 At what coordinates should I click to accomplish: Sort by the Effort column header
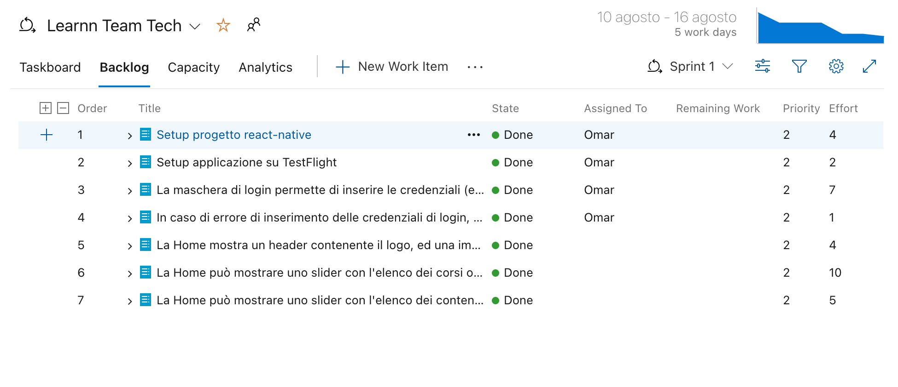tap(843, 108)
